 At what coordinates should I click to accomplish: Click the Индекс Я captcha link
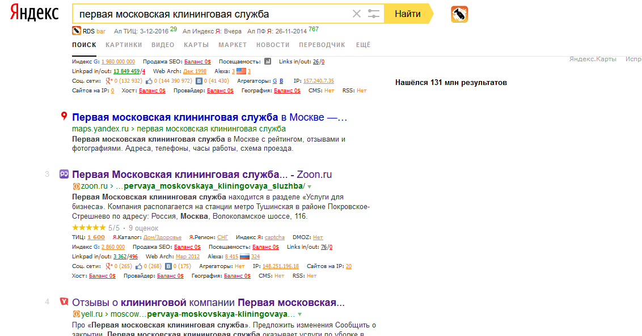click(274, 237)
